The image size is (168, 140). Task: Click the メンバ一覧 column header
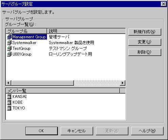pos(63,91)
